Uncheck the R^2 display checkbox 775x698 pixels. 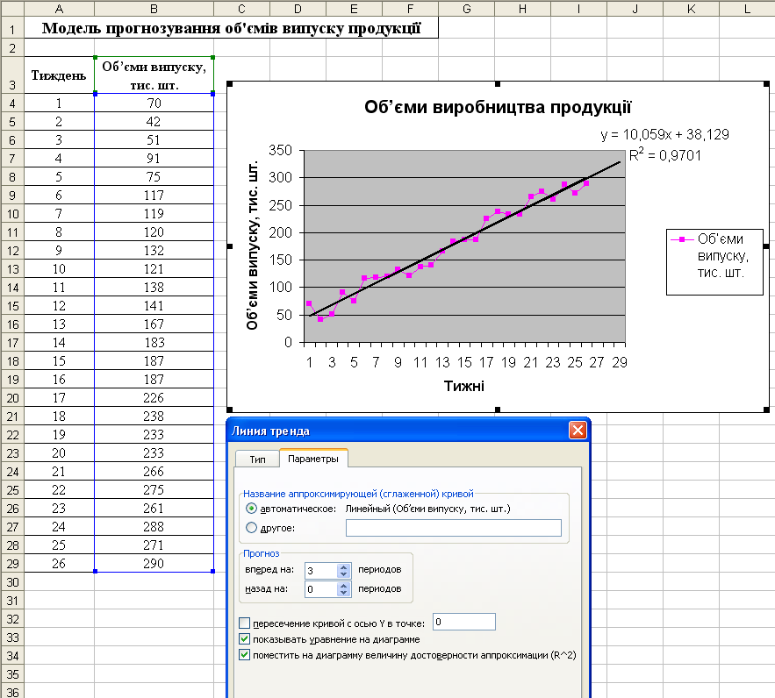point(244,655)
